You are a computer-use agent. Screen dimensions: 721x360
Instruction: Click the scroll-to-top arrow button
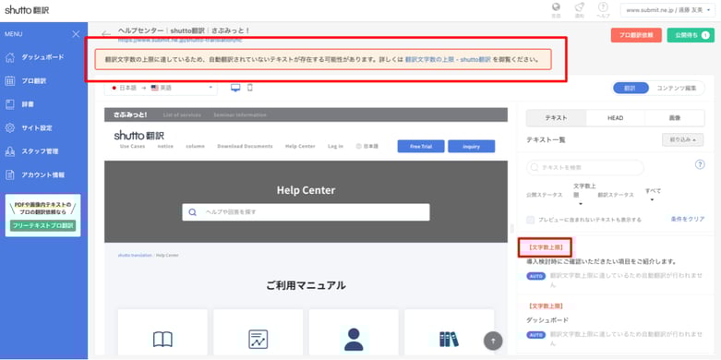493,342
